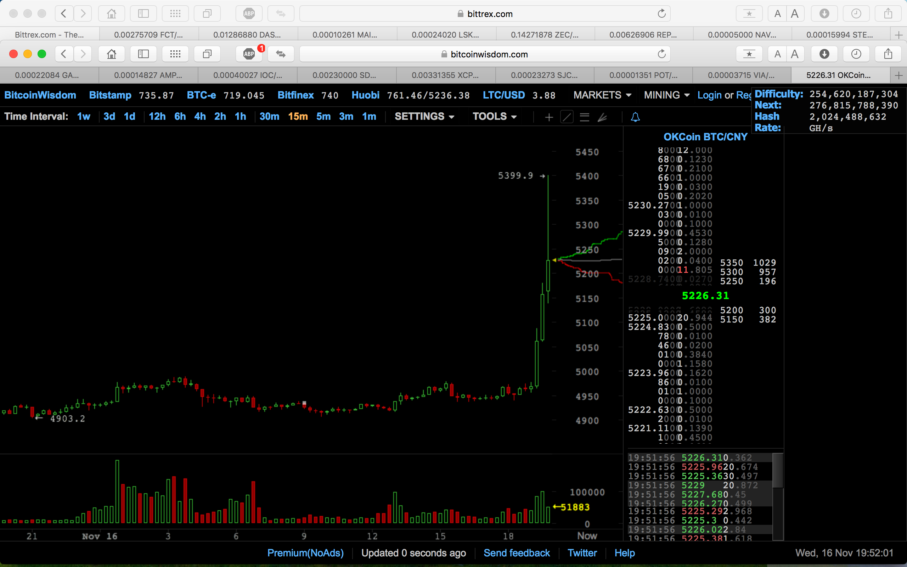Open the SETTINGS dropdown
907x567 pixels.
pyautogui.click(x=424, y=117)
